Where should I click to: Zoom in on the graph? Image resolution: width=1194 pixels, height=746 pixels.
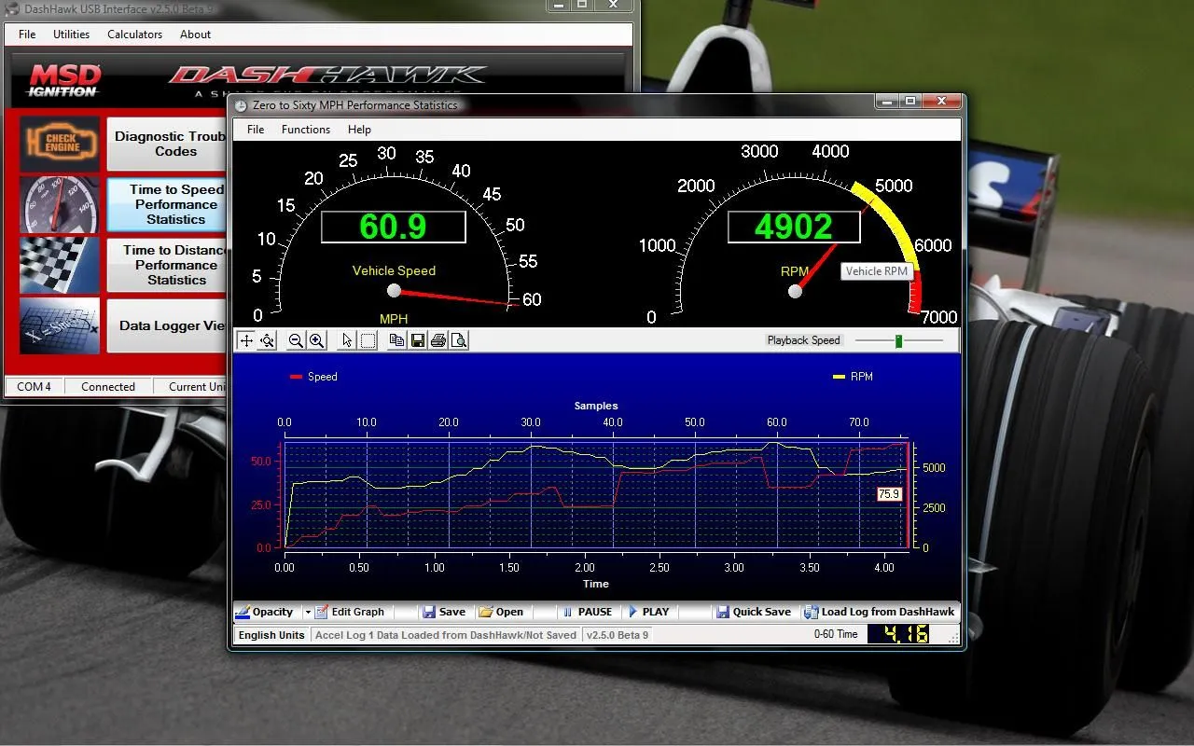click(316, 340)
